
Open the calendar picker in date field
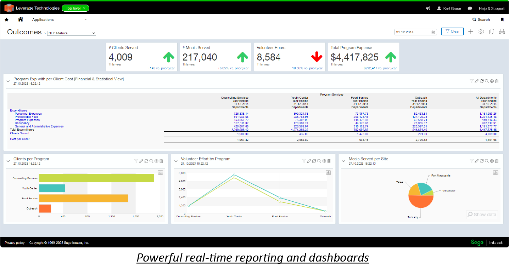[433, 32]
